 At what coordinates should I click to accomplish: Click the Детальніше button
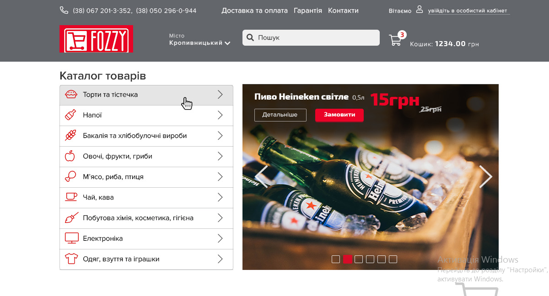280,115
